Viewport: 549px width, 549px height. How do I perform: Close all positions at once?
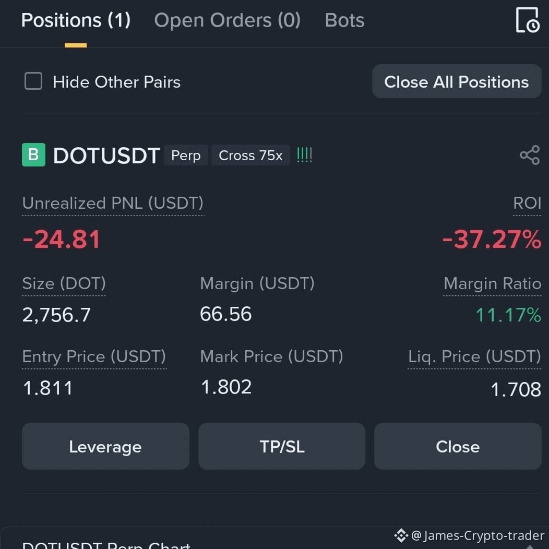(x=457, y=81)
